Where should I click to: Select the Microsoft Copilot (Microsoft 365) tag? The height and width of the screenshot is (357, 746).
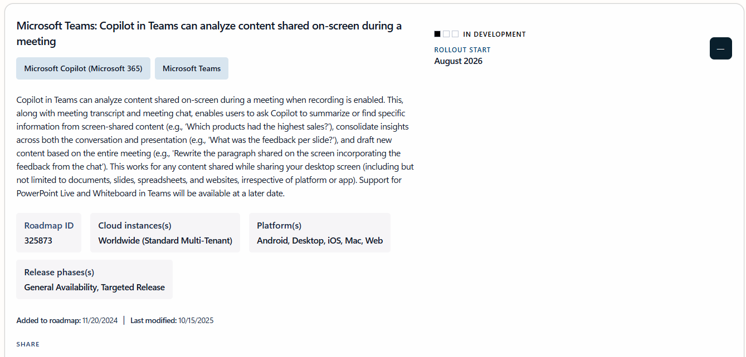pyautogui.click(x=83, y=68)
